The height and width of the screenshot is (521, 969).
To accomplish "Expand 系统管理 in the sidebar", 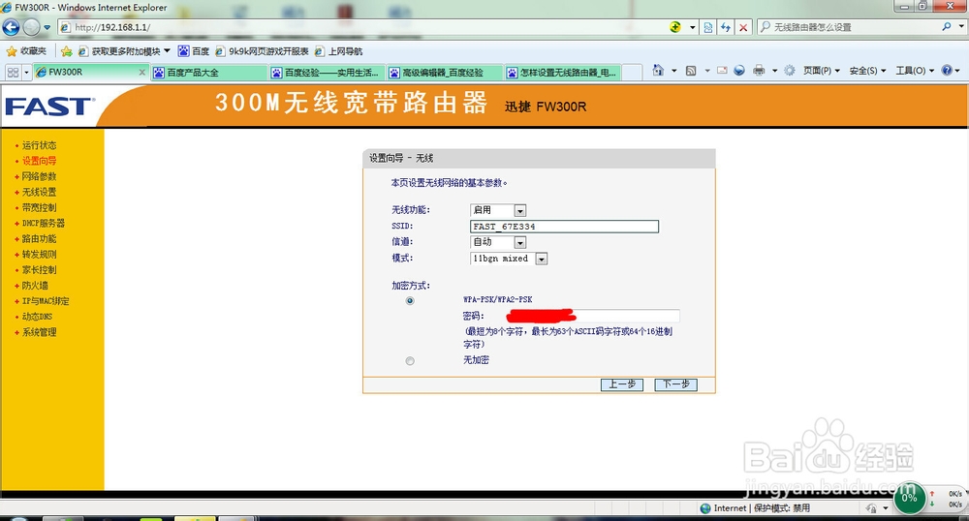I will tap(39, 333).
